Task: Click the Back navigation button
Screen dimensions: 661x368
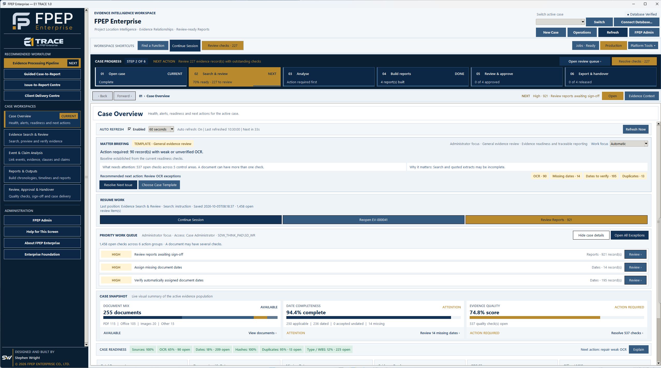Action: pos(103,96)
